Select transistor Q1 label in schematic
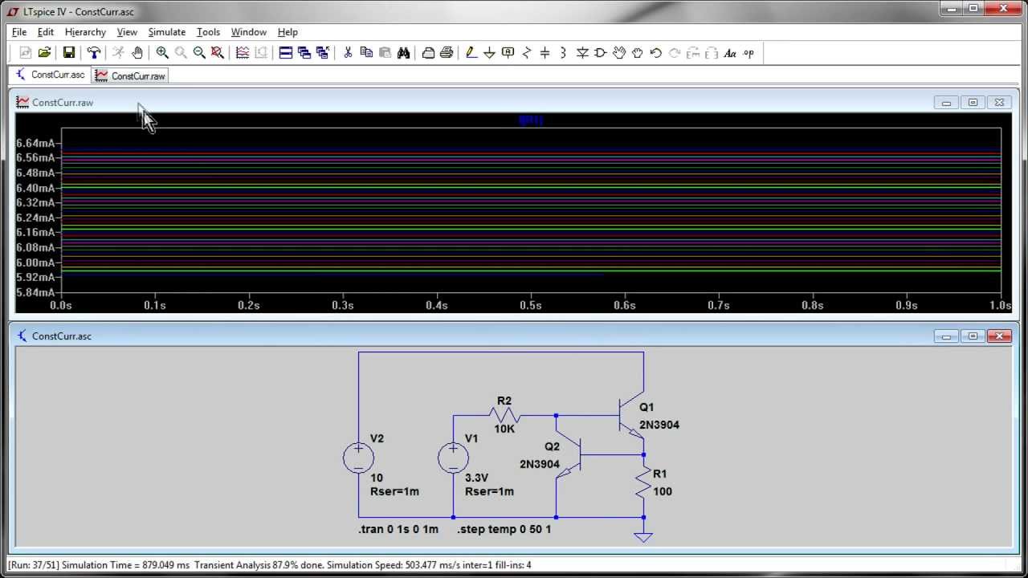The width and height of the screenshot is (1028, 578). click(647, 407)
